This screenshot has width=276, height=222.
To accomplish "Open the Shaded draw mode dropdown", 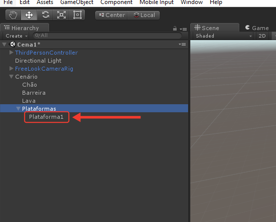I will (224, 36).
